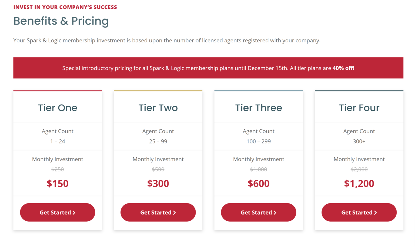
Task: Select the Tier Four card heading
Action: tap(359, 108)
